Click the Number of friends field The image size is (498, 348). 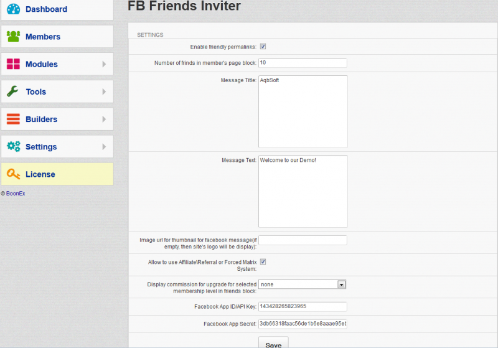tap(303, 63)
